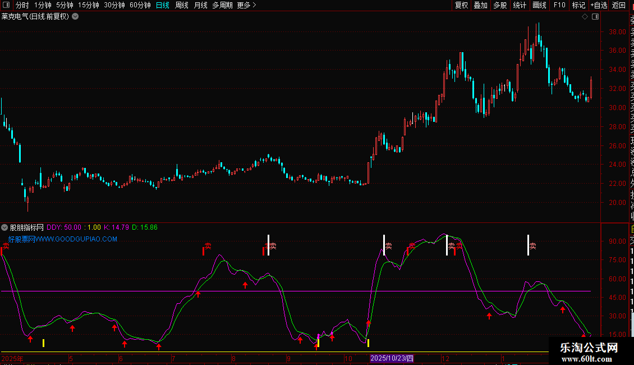Open the 统计 statistics tool
634x365 pixels.
coord(520,5)
